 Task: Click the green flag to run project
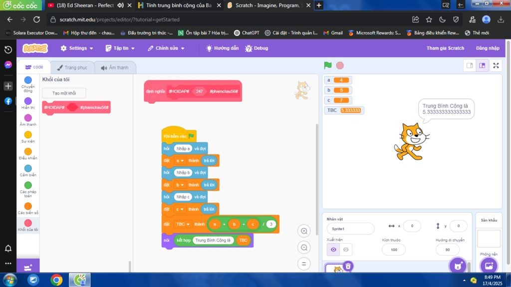point(328,65)
